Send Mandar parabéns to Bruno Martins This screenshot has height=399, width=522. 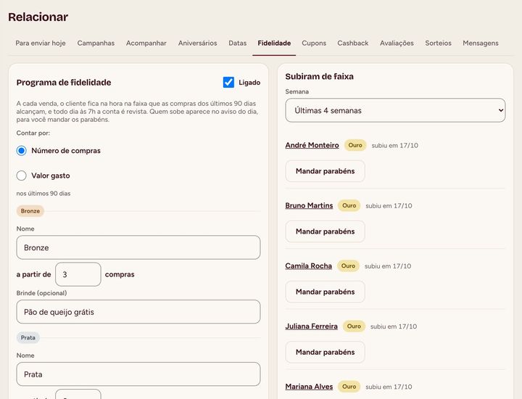coord(325,231)
